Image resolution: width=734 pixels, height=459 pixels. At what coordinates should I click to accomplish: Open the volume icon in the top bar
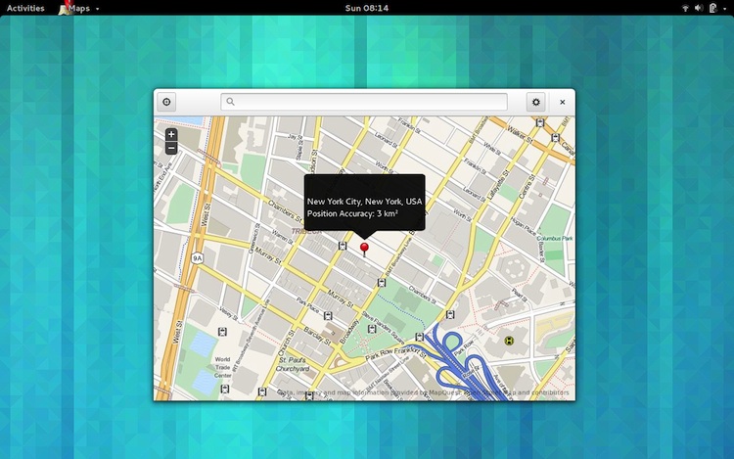pyautogui.click(x=699, y=8)
